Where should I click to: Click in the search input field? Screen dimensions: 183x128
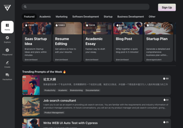(86, 7)
